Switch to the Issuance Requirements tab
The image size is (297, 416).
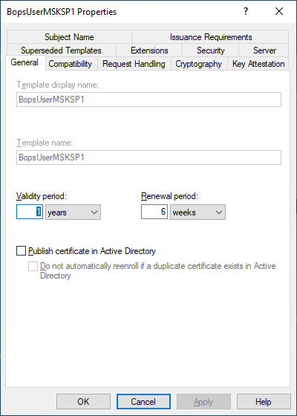[x=211, y=37]
